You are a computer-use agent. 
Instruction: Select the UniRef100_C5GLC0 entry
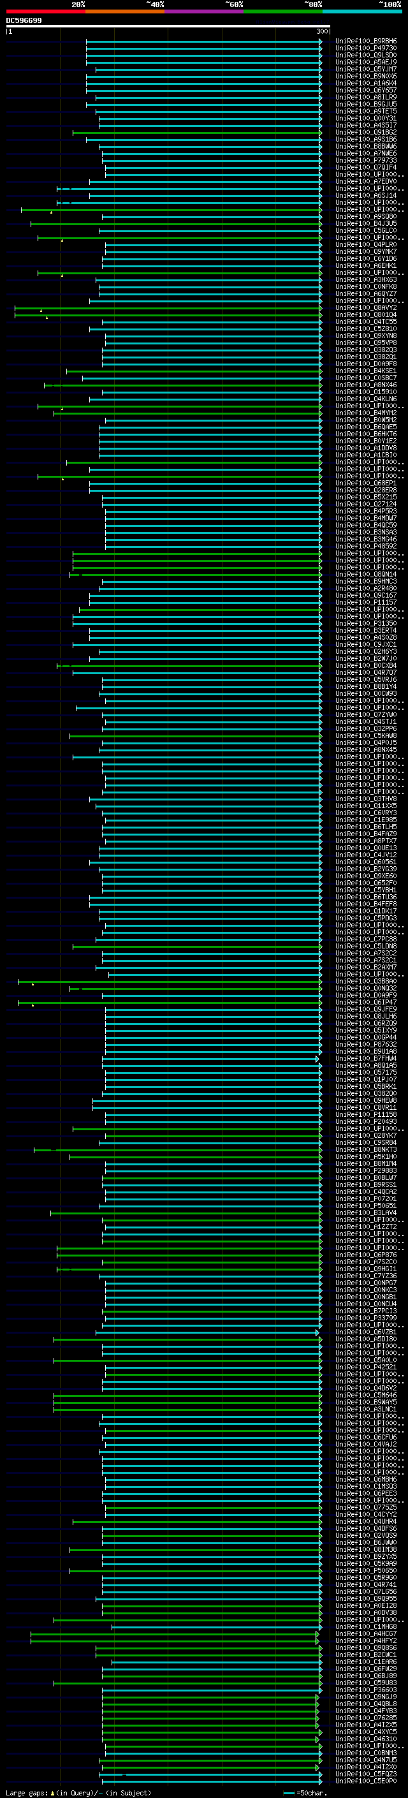tap(365, 231)
